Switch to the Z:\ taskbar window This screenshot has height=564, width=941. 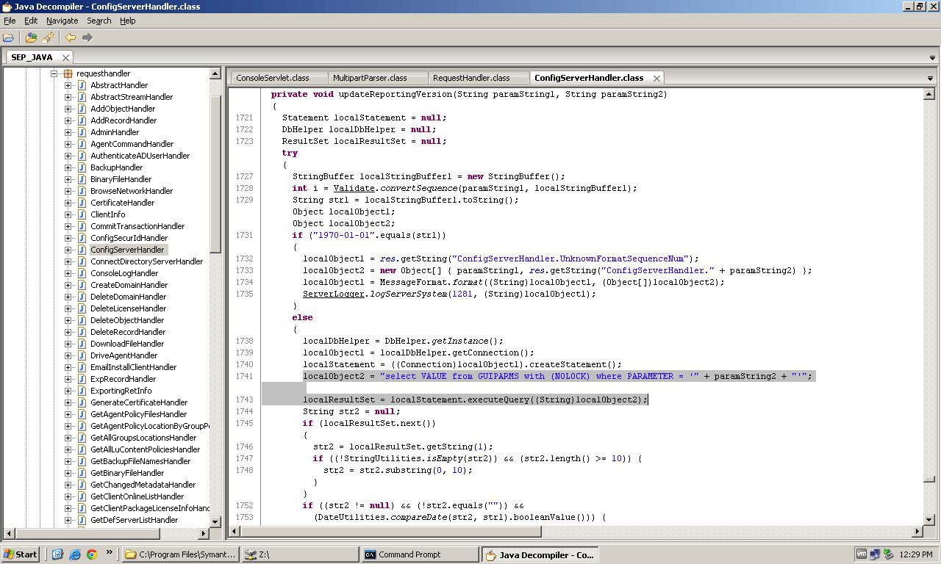point(300,554)
